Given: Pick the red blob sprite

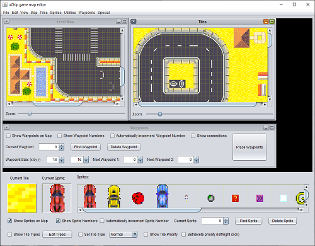Looking at the screenshot, I should [138, 198].
